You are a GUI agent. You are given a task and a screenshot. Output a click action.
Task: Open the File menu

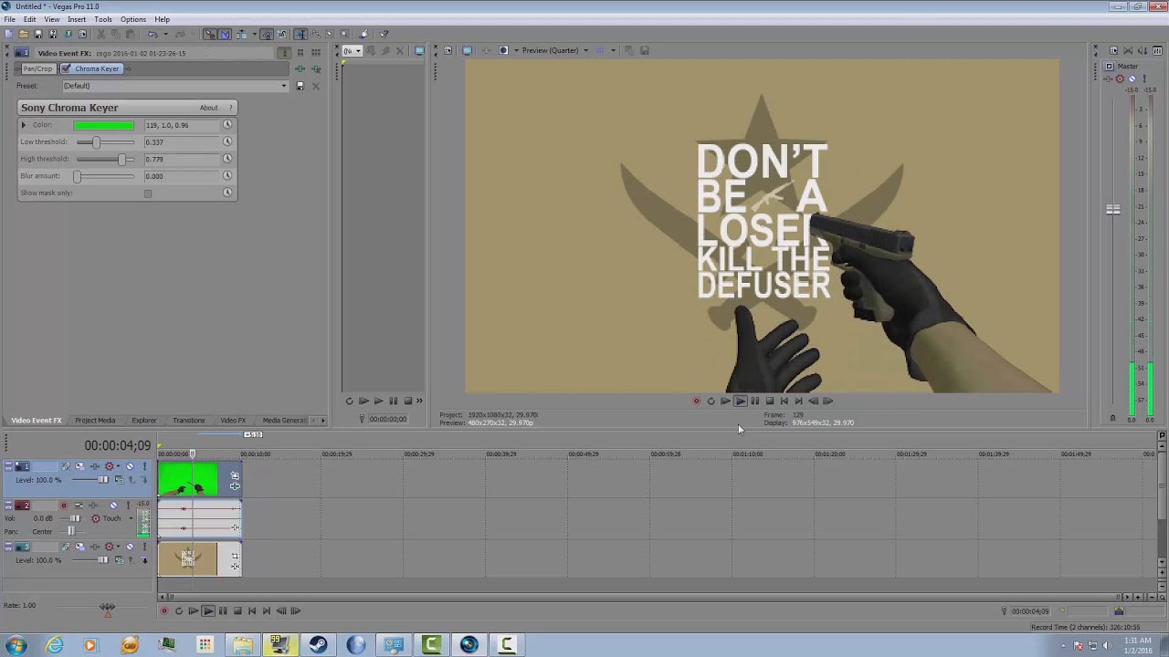click(x=9, y=19)
